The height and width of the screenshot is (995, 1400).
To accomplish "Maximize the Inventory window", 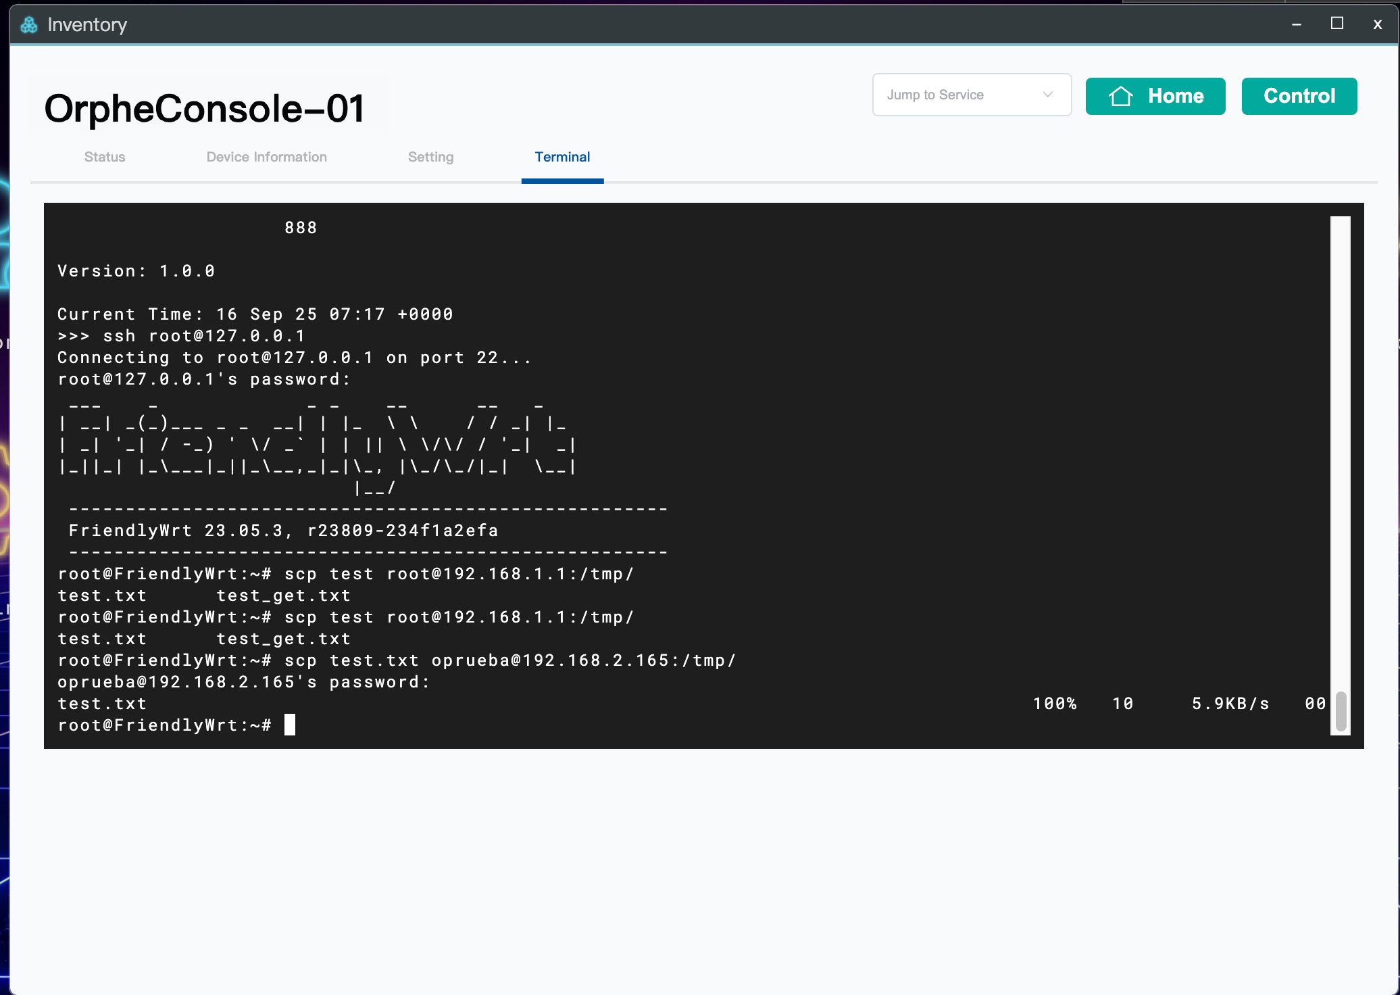I will coord(1336,24).
